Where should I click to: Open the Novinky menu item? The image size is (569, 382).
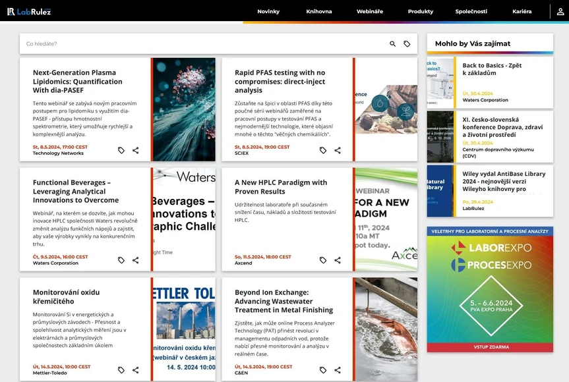coord(268,12)
